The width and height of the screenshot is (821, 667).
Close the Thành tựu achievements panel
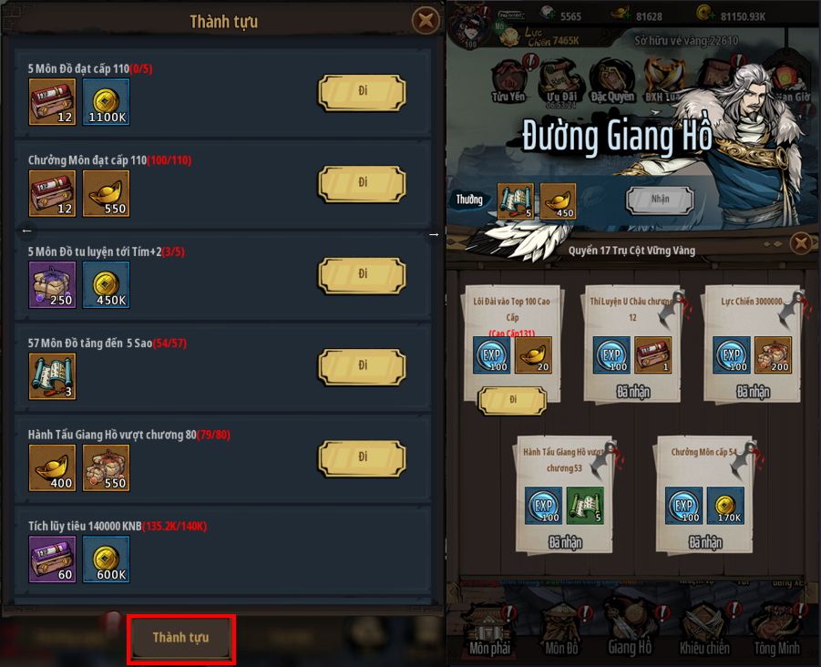coord(426,20)
